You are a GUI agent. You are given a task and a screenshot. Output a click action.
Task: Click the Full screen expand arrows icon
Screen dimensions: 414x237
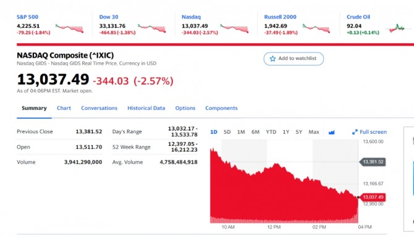(x=355, y=132)
